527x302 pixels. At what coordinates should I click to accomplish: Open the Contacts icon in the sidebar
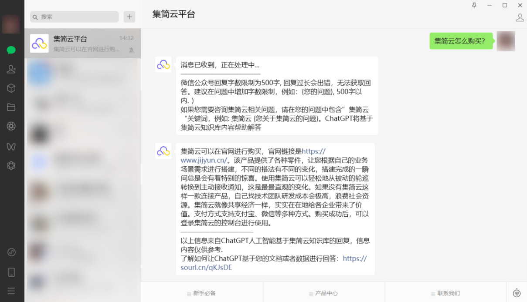11,69
